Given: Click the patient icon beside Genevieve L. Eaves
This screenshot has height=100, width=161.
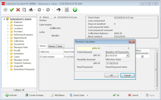Looking at the screenshot, I should (8, 19).
